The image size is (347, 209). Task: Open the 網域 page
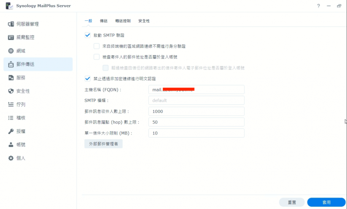point(38,51)
